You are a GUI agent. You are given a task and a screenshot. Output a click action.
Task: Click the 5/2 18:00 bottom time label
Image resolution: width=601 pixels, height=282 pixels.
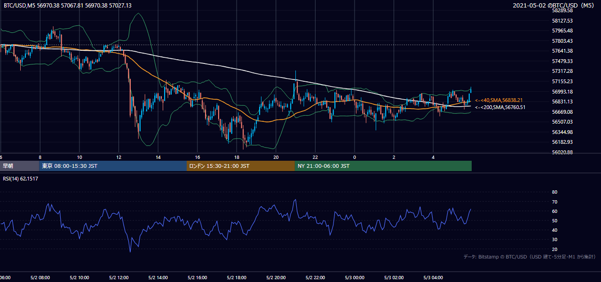(237, 278)
